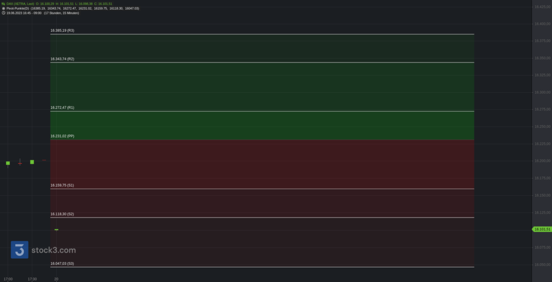552x282 pixels.
Task: Open the DAX (XETRA, Last) legend entry
Action: pyautogui.click(x=20, y=4)
